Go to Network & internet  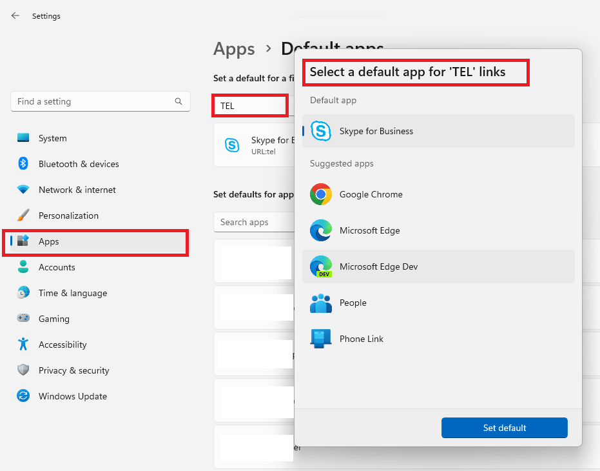coord(101,190)
